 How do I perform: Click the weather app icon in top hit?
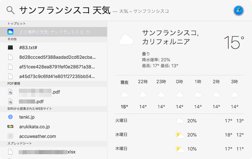click(x=10, y=32)
